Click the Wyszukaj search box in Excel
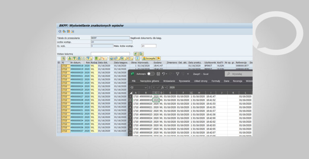 [x=239, y=74]
